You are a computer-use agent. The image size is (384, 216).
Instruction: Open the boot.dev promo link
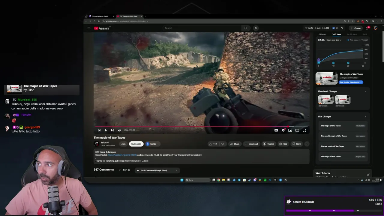(122, 155)
